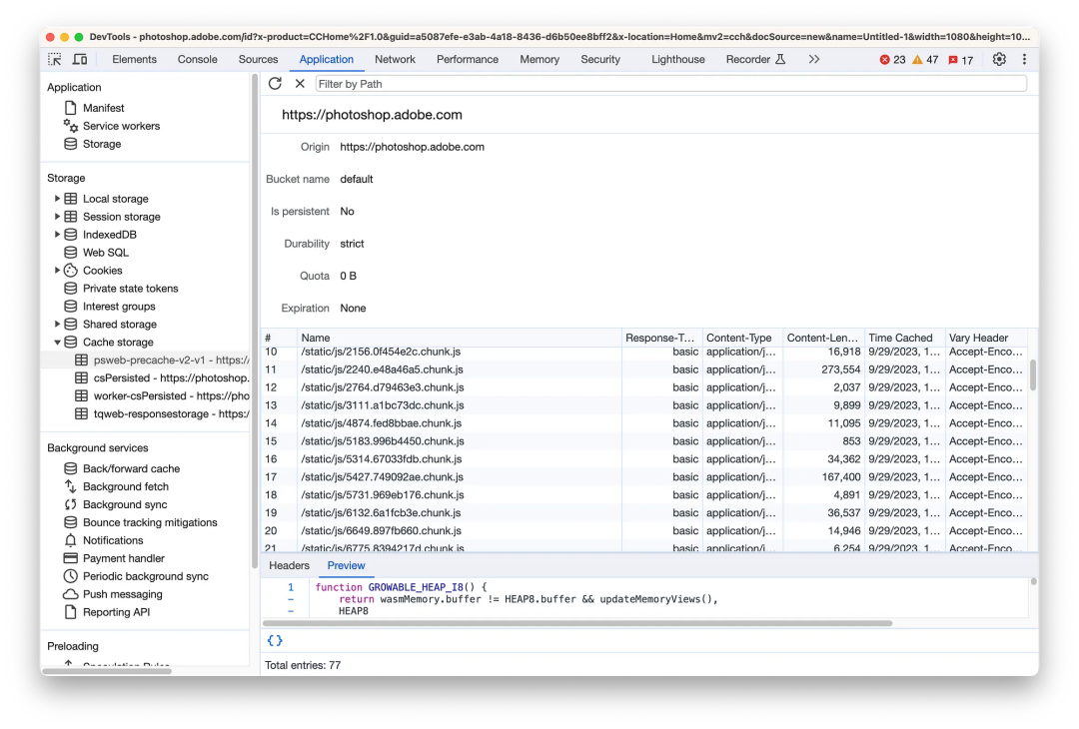This screenshot has height=729, width=1079.
Task: Open Periodic background sync
Action: pyautogui.click(x=145, y=575)
